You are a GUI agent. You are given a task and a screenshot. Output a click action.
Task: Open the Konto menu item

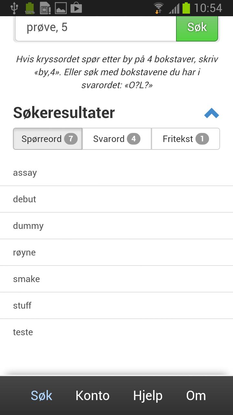pyautogui.click(x=93, y=396)
